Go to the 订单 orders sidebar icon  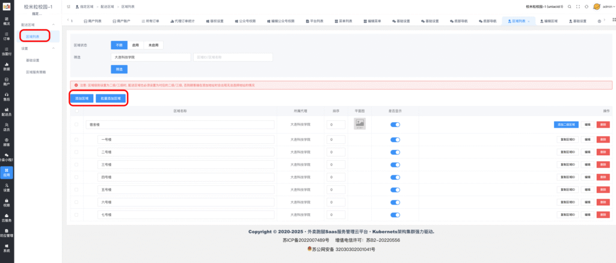[x=7, y=36]
